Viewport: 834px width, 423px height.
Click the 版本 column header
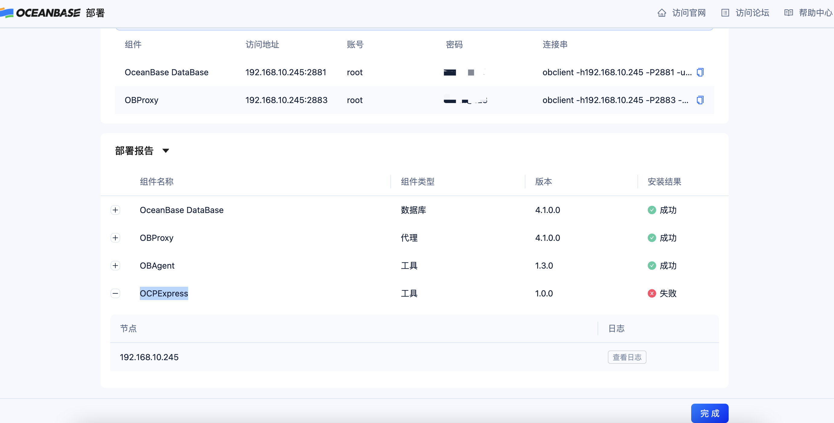pos(544,182)
